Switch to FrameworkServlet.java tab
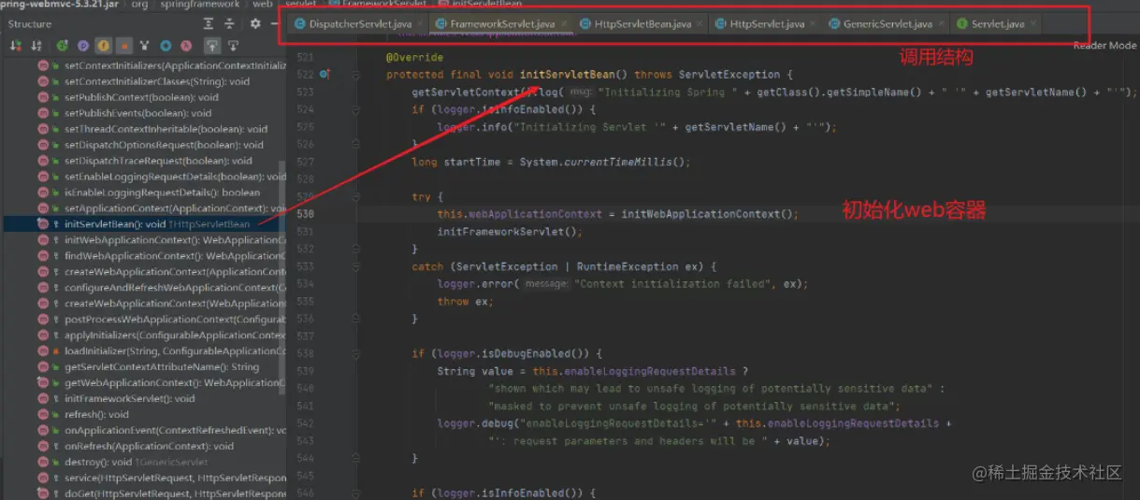Screen dimensions: 1140x500 (x=502, y=22)
